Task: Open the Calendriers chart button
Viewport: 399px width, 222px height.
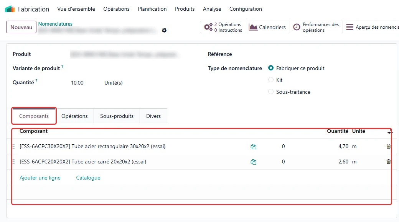Action: click(268, 27)
